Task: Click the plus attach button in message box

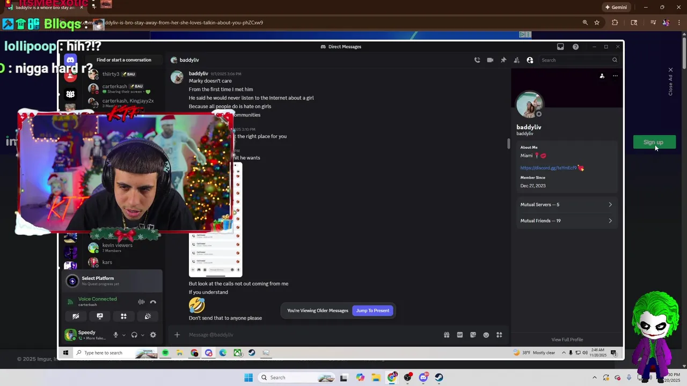Action: click(177, 335)
